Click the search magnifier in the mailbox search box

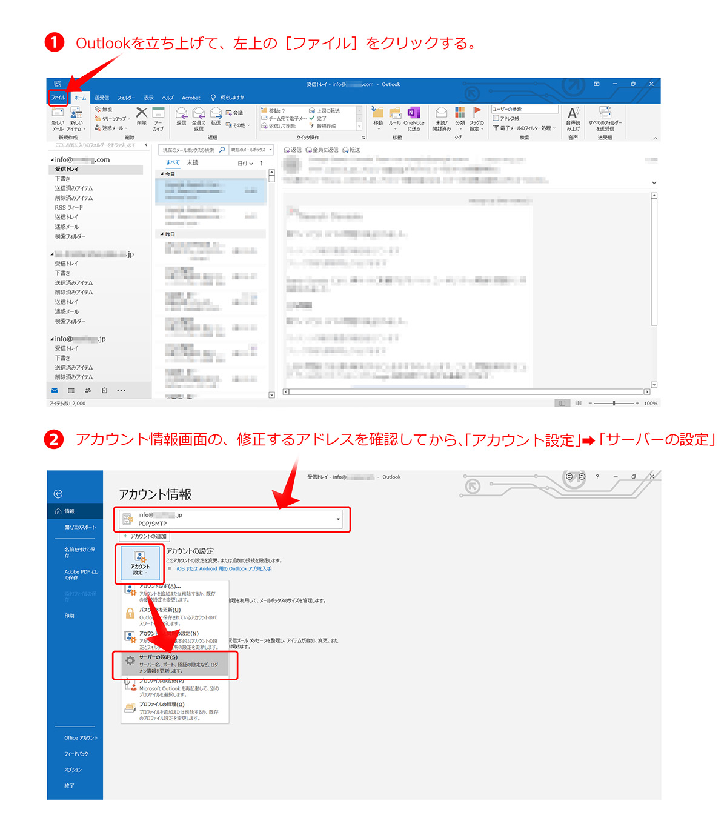tap(222, 150)
